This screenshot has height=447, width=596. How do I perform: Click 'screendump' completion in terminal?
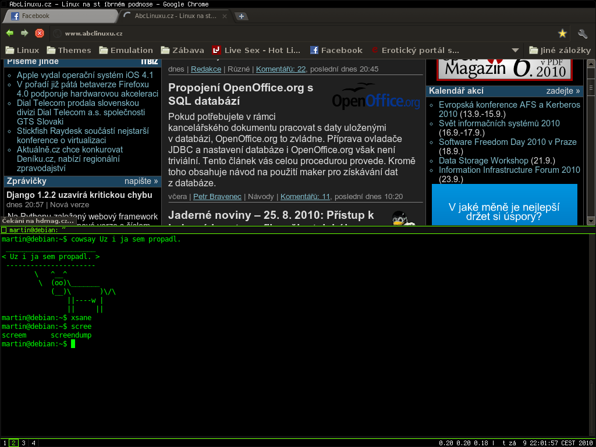(71, 335)
